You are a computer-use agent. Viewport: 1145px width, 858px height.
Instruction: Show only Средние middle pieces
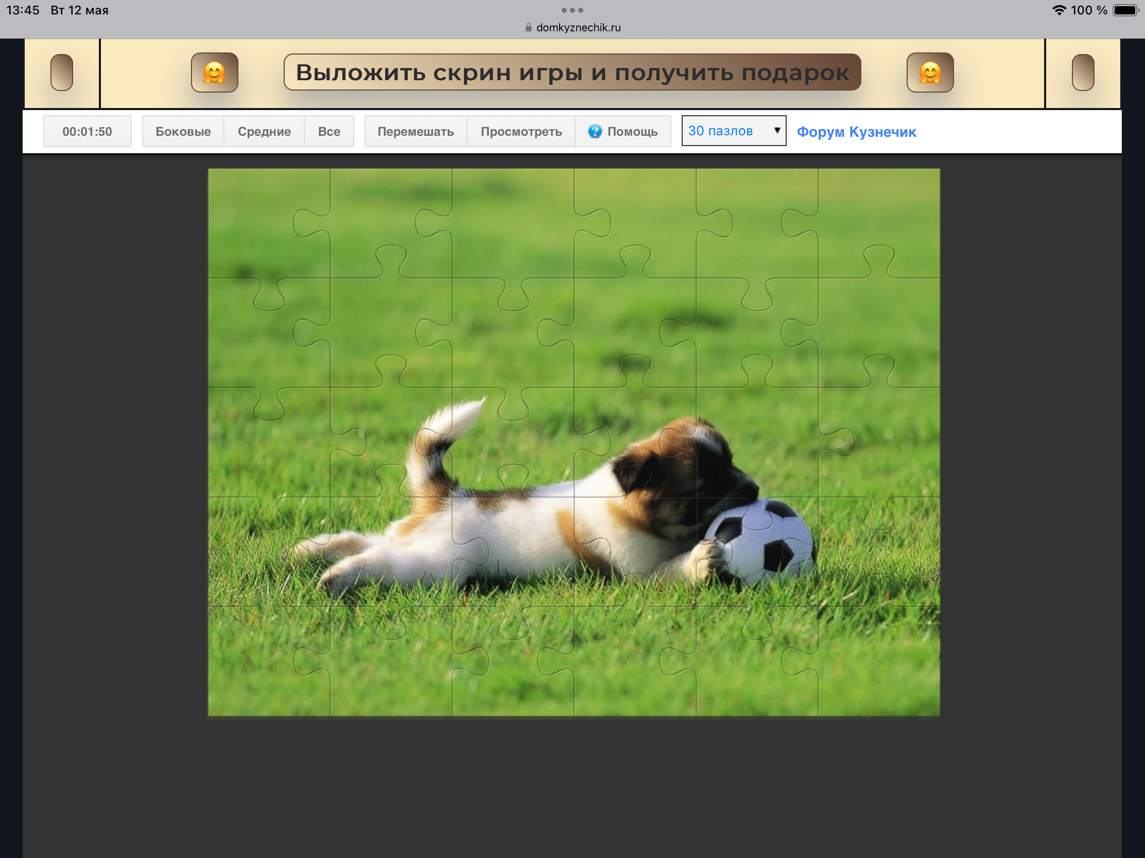coord(264,131)
